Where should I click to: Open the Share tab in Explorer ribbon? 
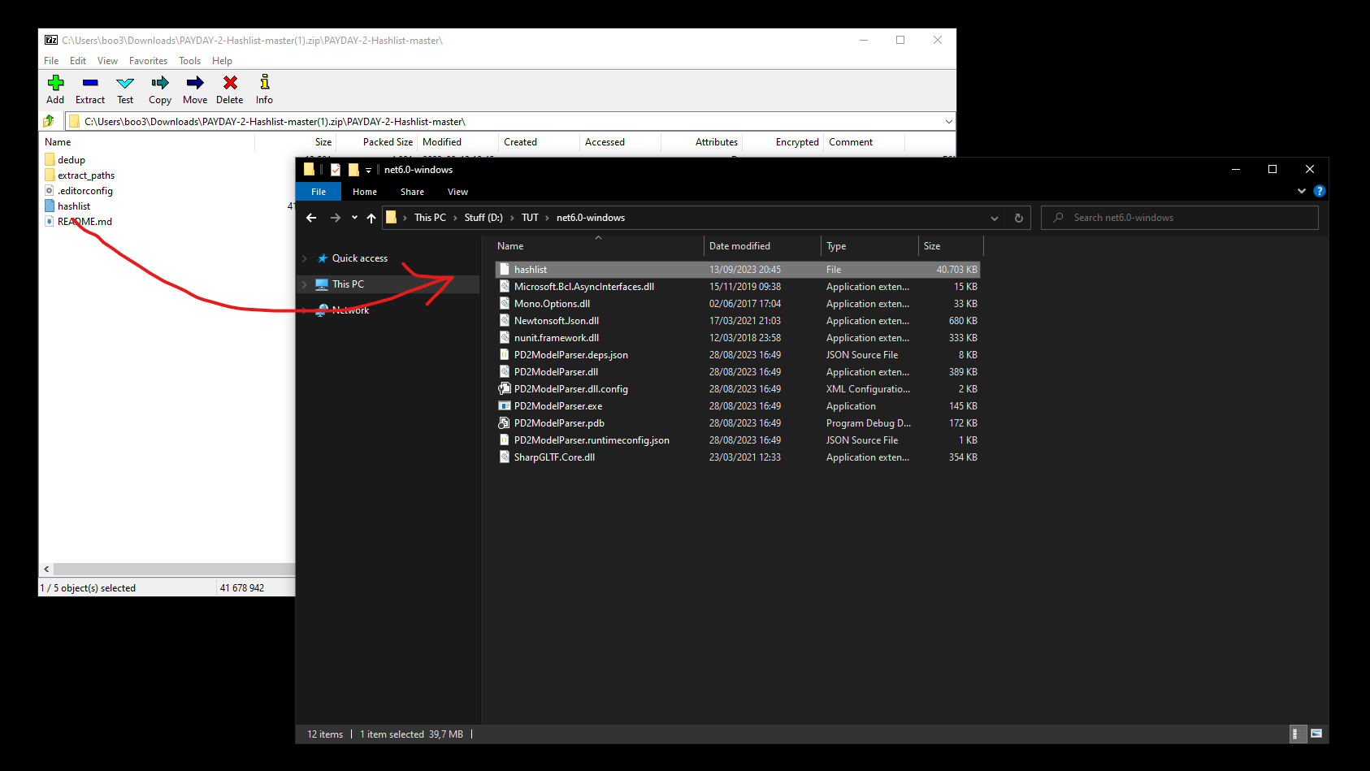(x=412, y=192)
